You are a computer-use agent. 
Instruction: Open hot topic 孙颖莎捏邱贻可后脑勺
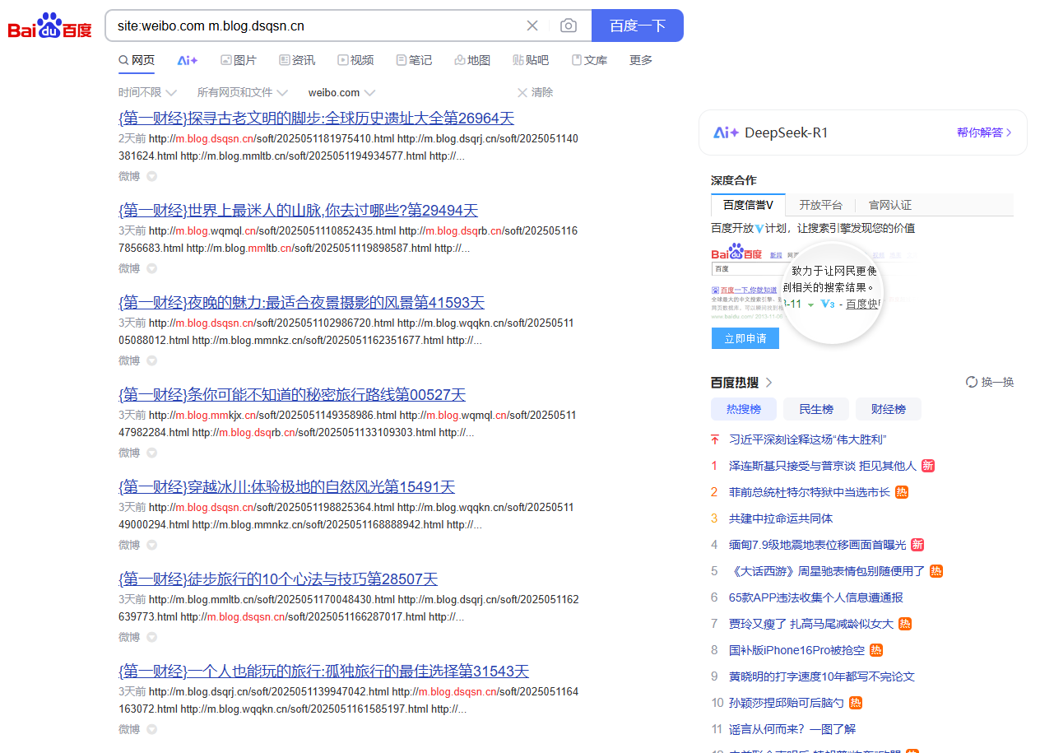(787, 703)
